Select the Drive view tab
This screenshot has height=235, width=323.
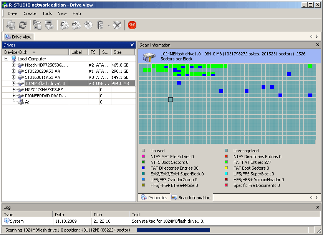click(x=18, y=37)
